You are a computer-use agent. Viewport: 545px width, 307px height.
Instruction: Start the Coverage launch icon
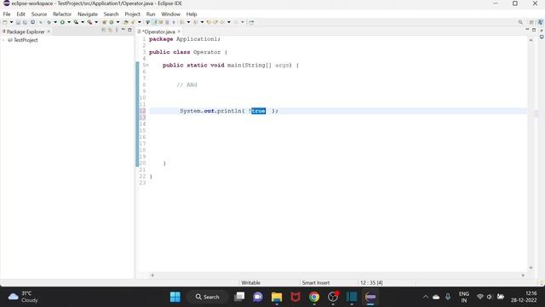tap(76, 22)
